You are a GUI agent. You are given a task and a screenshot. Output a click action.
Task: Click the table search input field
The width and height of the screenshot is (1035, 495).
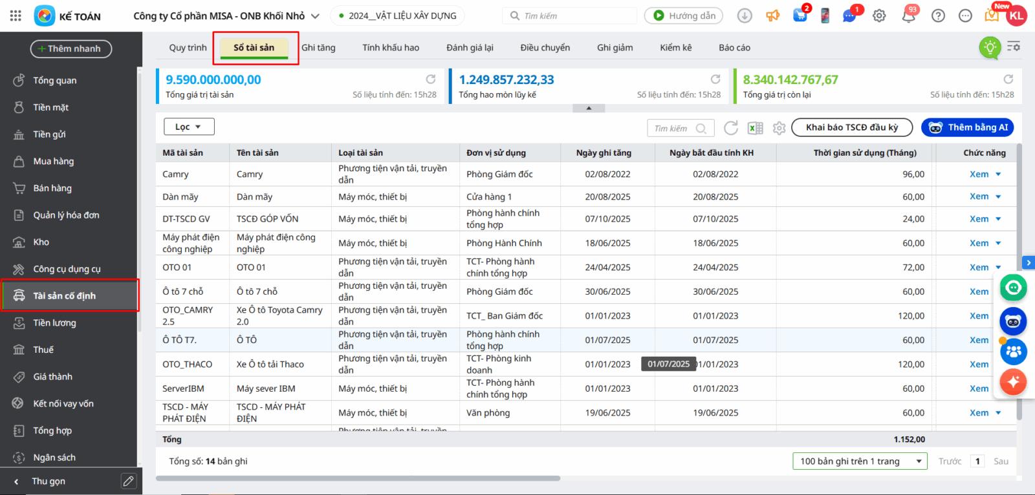673,128
